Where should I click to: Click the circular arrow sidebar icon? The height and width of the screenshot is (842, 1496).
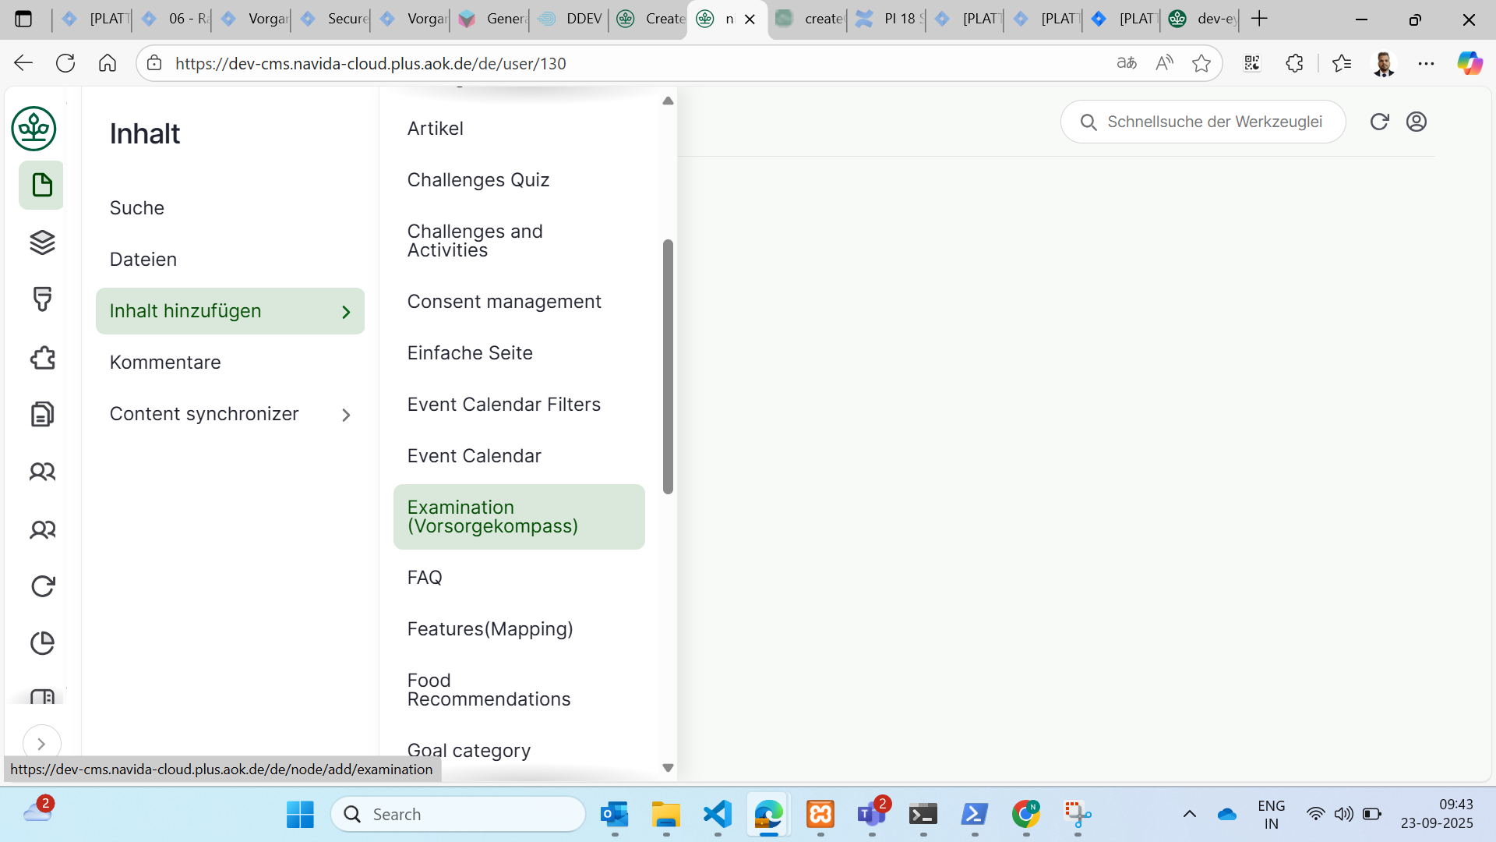coord(42,586)
